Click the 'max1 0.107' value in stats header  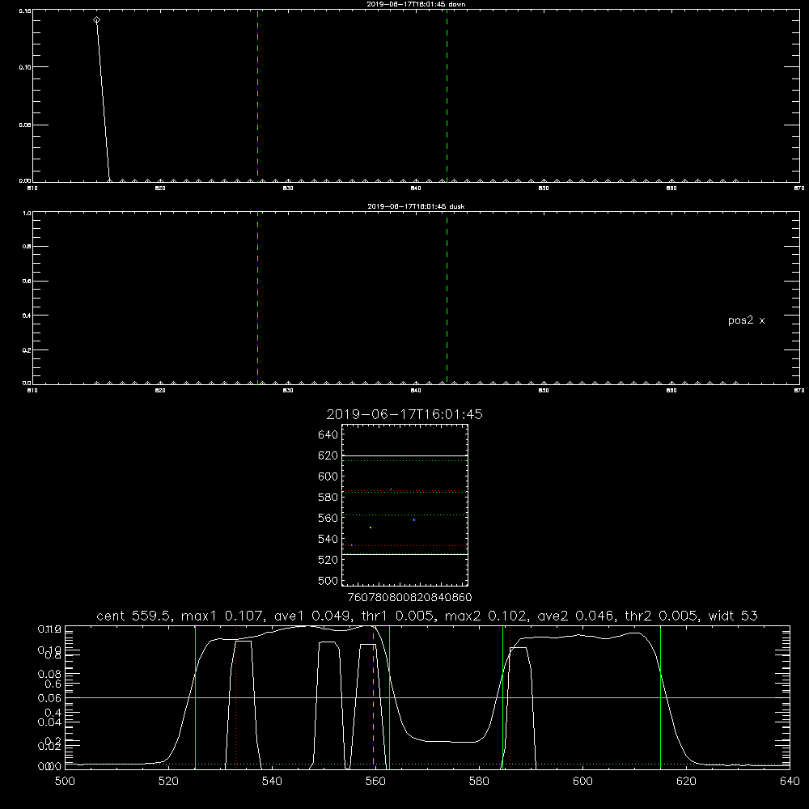point(223,616)
